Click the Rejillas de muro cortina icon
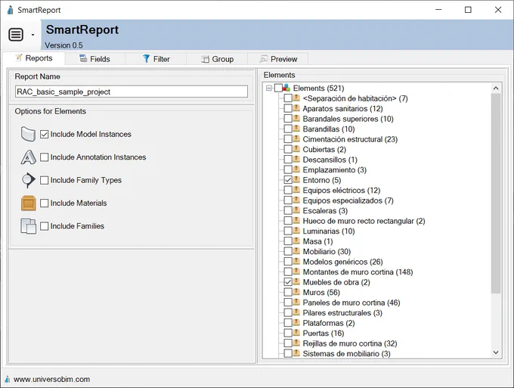This screenshot has width=514, height=388. tap(296, 343)
